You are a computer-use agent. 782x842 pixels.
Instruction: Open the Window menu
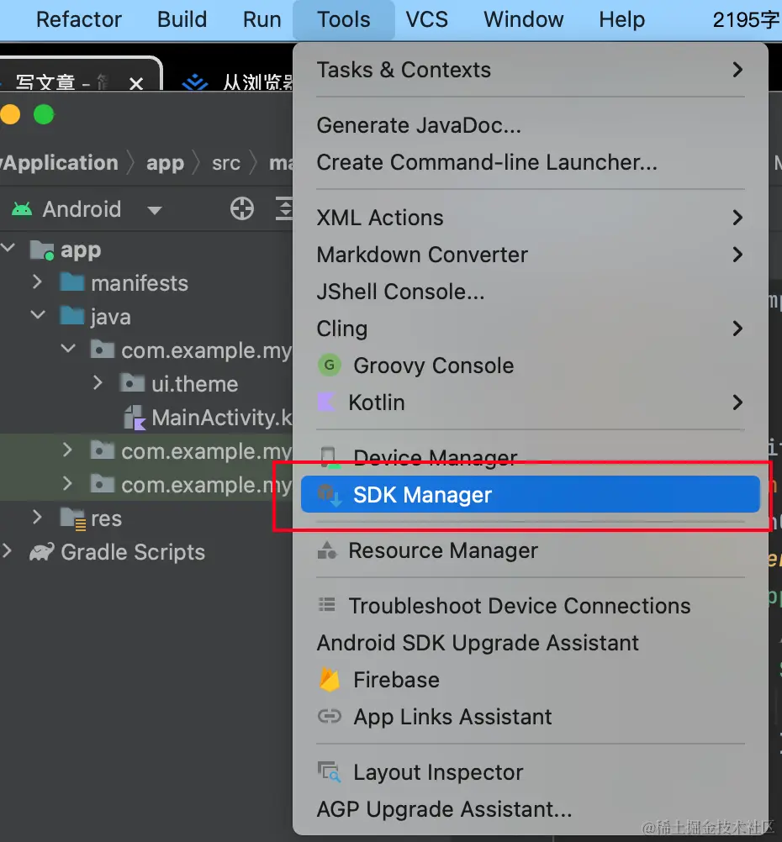click(x=524, y=20)
